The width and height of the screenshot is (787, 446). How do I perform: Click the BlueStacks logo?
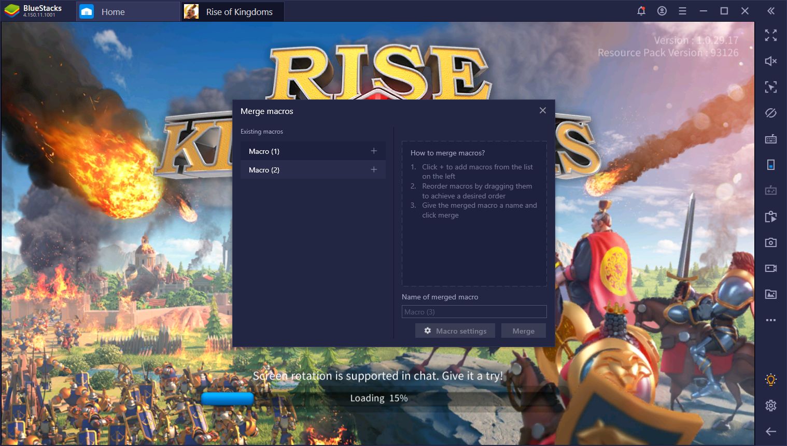[x=12, y=11]
